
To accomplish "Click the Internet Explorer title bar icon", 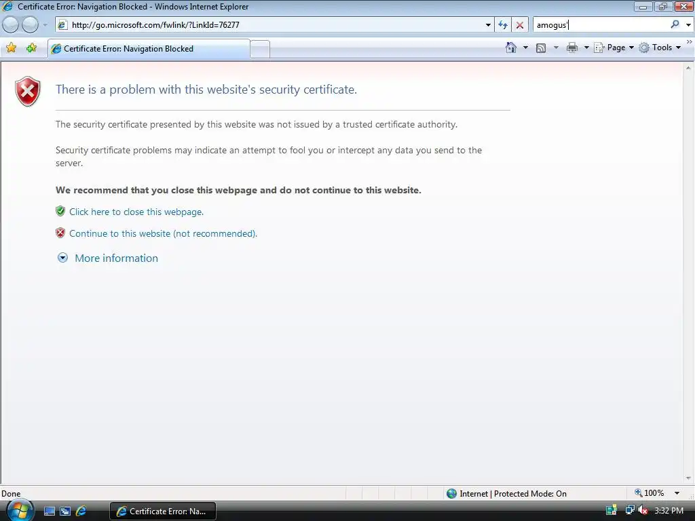I will (7, 7).
